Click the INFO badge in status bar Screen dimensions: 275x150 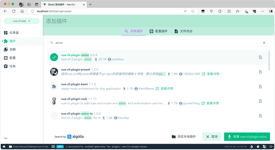point(60,147)
